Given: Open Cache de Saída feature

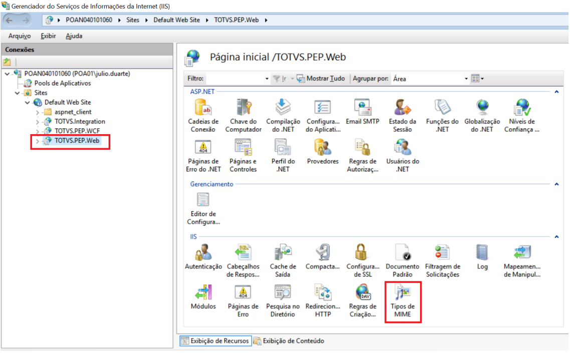Looking at the screenshot, I should point(283,261).
